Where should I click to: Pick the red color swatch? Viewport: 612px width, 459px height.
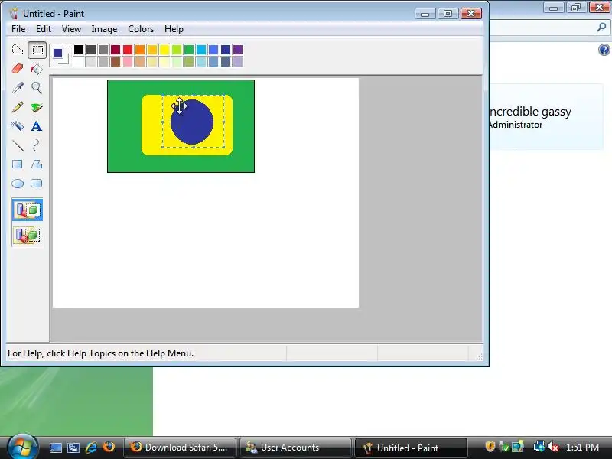pos(128,50)
